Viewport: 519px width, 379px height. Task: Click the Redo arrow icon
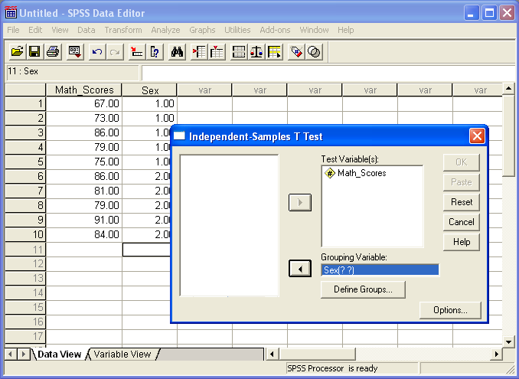point(115,52)
